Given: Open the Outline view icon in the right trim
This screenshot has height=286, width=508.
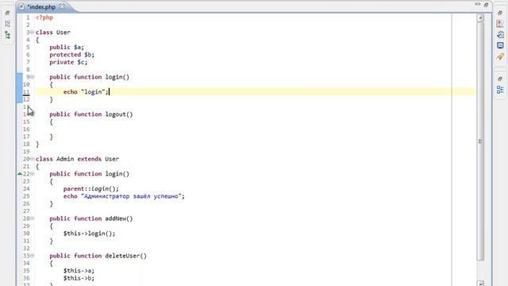Looking at the screenshot, I should 500,90.
